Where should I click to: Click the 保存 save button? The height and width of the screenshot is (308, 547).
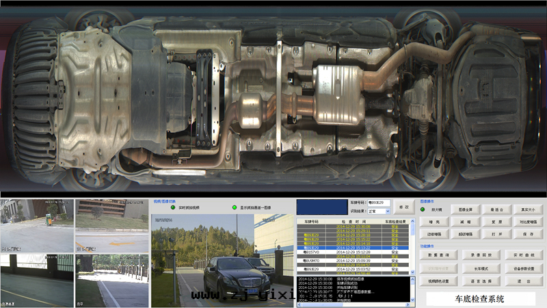click(x=528, y=234)
